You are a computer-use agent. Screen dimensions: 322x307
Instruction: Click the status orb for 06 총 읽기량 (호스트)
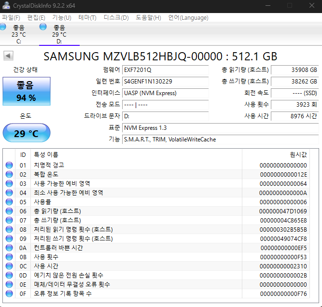[9, 211]
